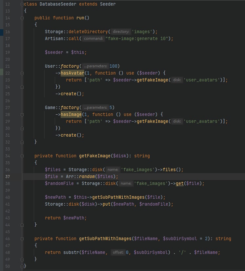Click the getFakeImage declaration on line 34
The height and width of the screenshot is (271, 245).
[x=94, y=156]
